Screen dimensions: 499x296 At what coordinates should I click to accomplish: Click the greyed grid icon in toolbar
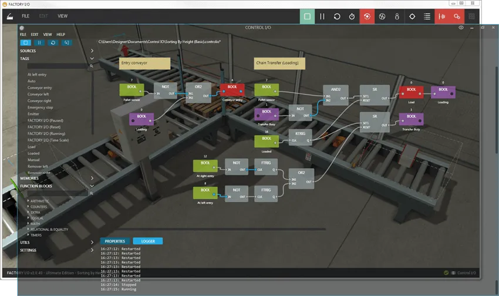(x=471, y=16)
